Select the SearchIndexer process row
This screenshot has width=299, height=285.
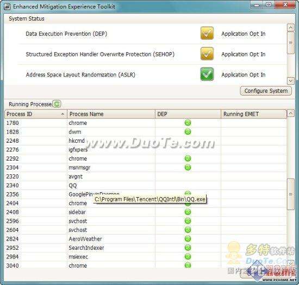(x=146, y=248)
